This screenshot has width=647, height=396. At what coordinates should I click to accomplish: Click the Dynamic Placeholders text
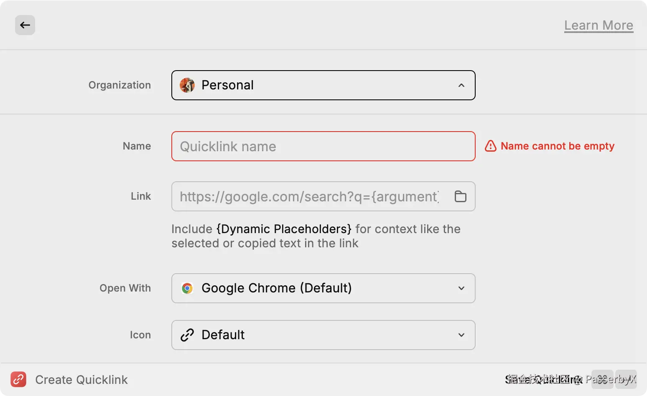click(x=284, y=229)
